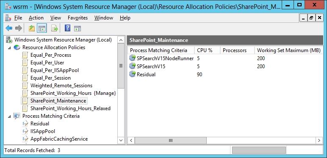Click the Windows System Resource Manager root icon
327x158 pixels.
(x=9, y=40)
